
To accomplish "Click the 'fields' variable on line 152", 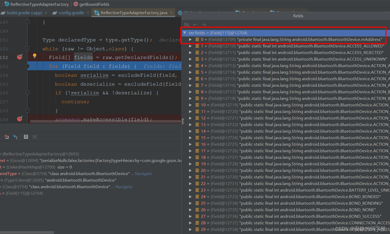I will pos(83,57).
